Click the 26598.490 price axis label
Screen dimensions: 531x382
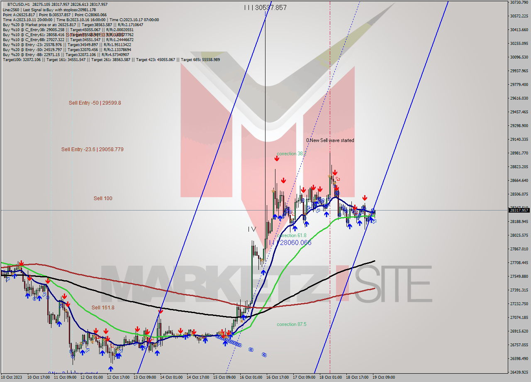(519, 358)
